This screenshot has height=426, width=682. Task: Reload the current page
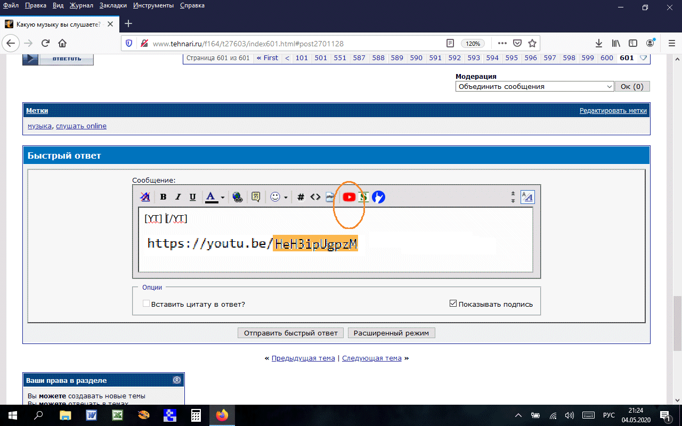pyautogui.click(x=45, y=43)
